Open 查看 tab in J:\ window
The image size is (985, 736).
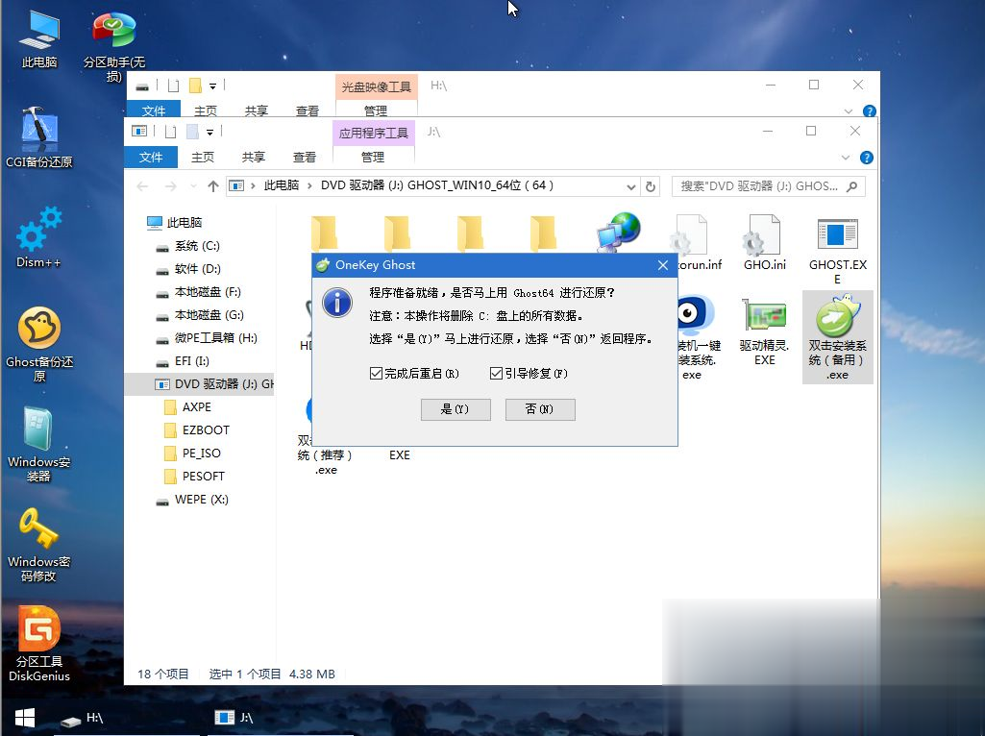click(304, 157)
